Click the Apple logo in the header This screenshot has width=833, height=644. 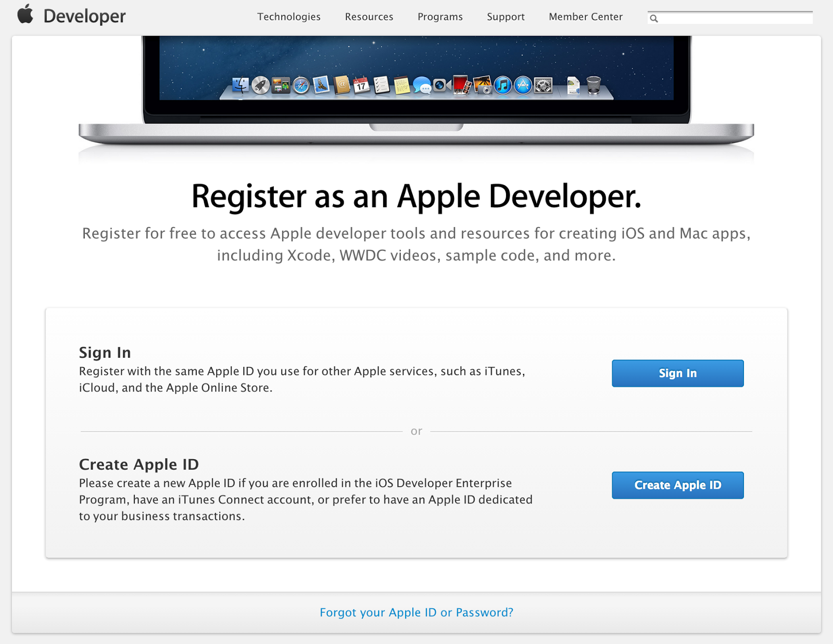[25, 14]
